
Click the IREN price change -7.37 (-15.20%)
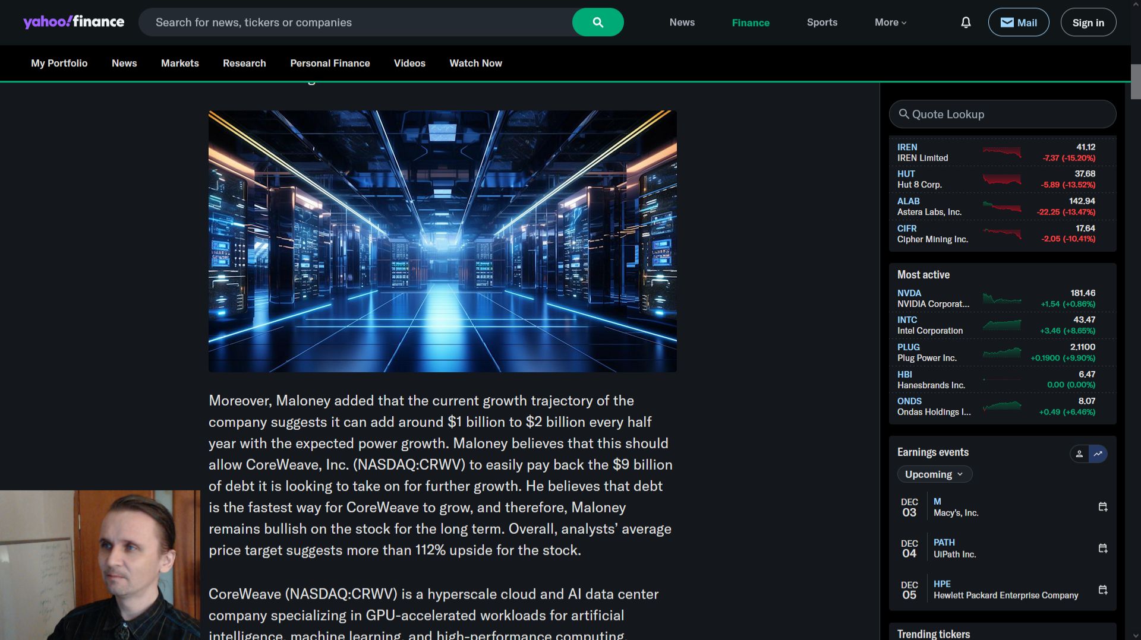[1068, 158]
